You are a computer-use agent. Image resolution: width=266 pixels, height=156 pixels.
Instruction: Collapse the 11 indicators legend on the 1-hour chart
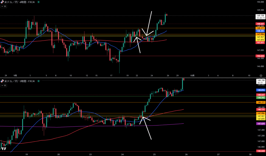coord(4,85)
